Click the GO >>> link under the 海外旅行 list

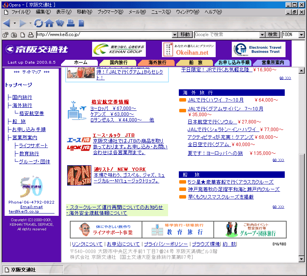(278, 160)
